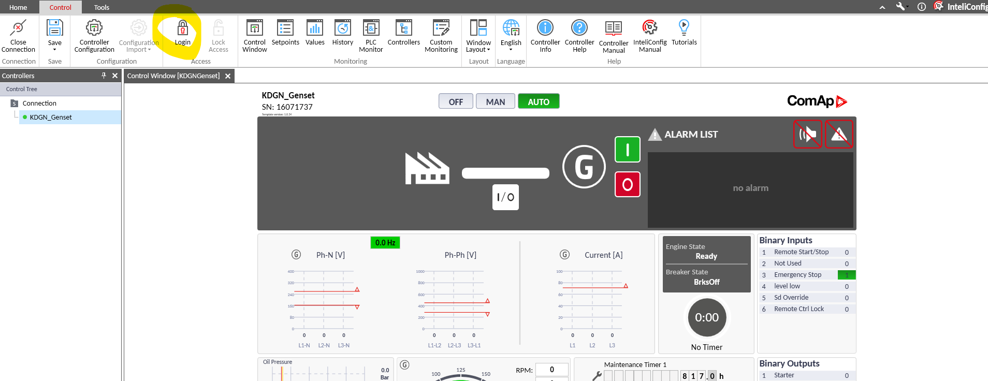Select KDGN_Genset in the control tree

51,118
